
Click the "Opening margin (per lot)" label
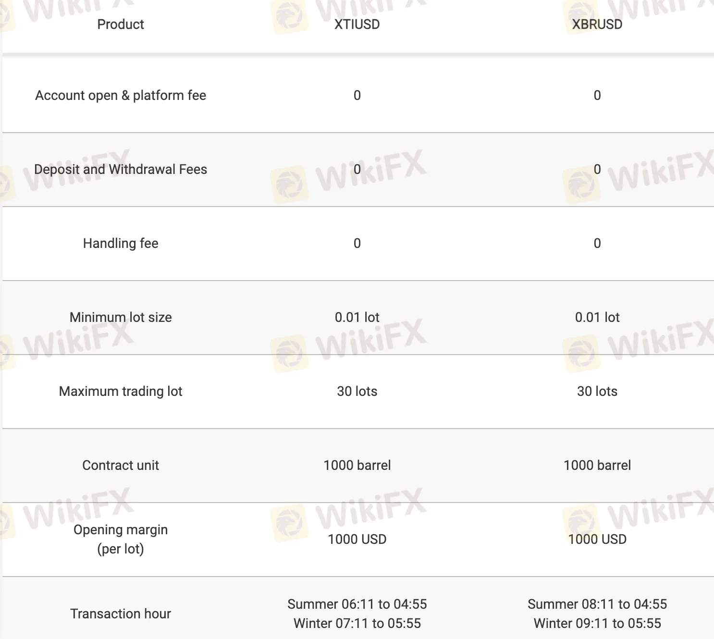(121, 539)
